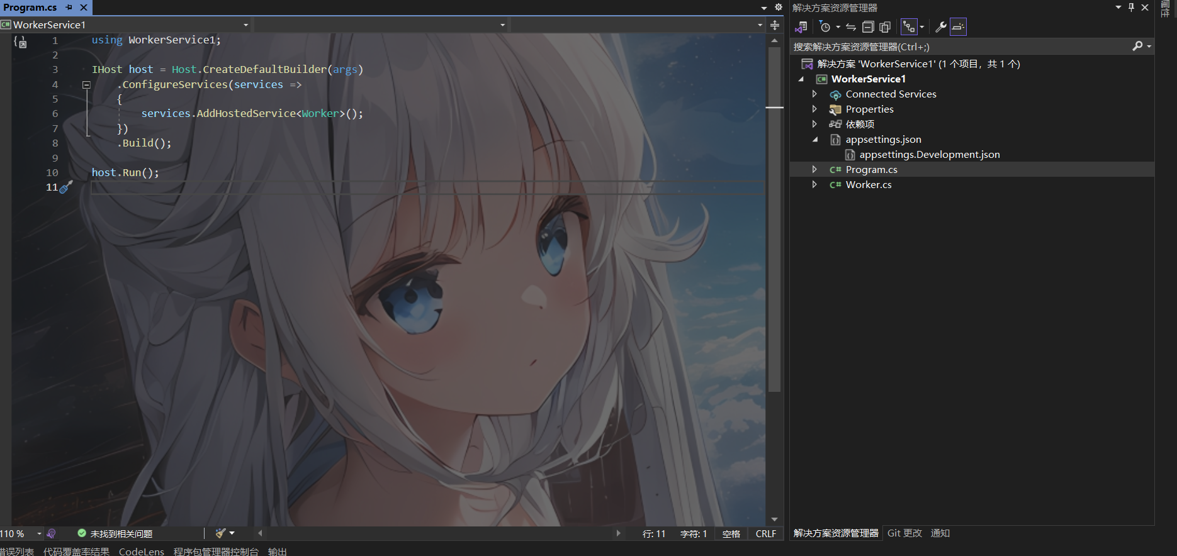Viewport: 1177px width, 556px height.
Task: Click the quick actions screwdriver icon at line 11
Action: point(65,187)
